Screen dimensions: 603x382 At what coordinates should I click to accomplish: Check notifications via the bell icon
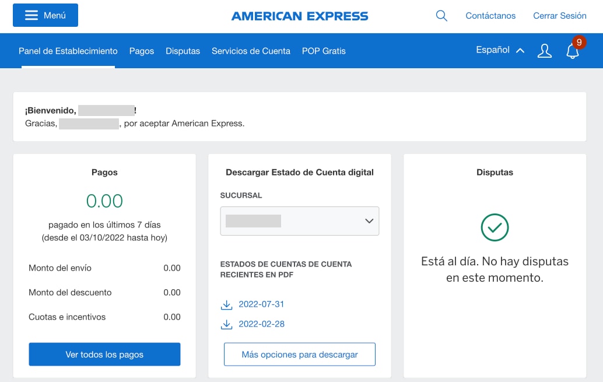(572, 51)
